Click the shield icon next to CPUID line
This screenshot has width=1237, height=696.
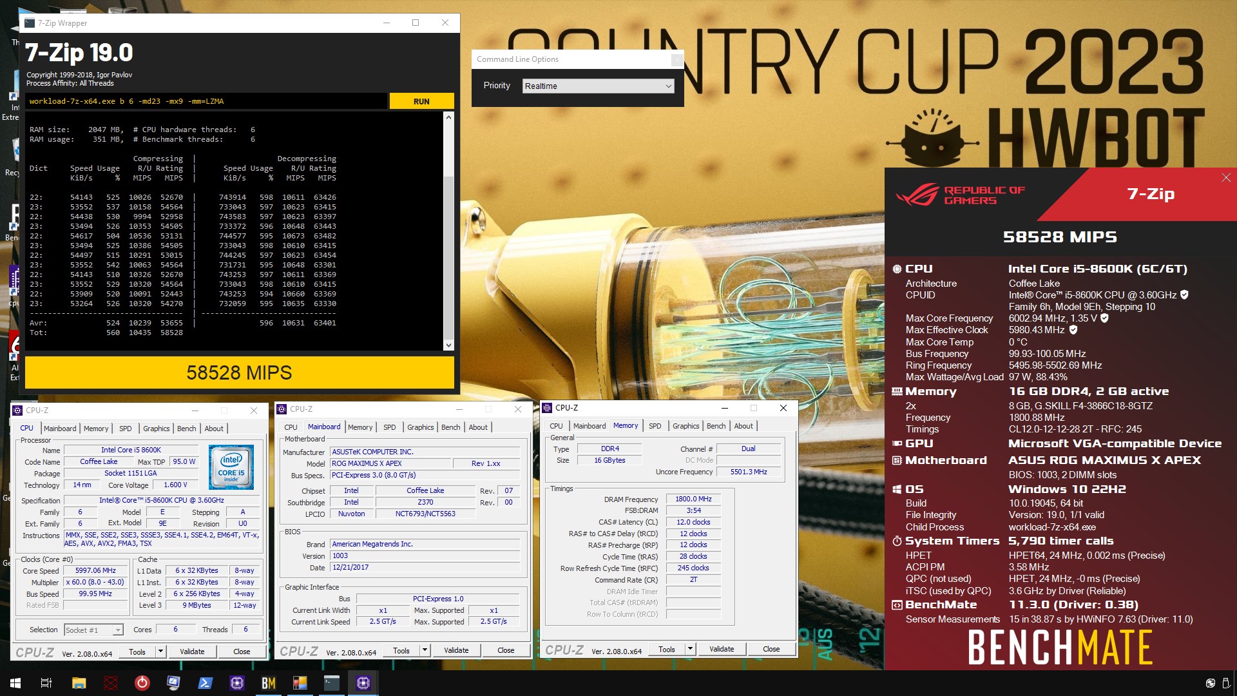[x=1184, y=295]
